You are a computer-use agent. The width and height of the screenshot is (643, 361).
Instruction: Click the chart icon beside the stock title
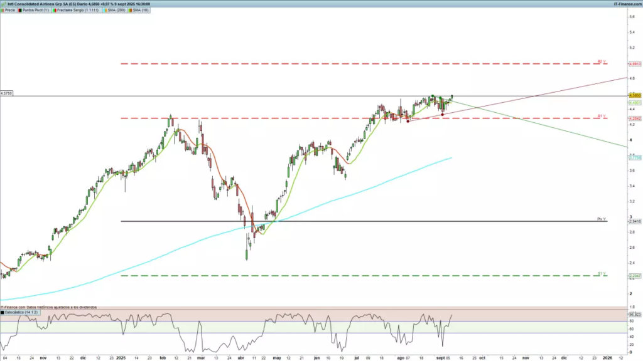(x=4, y=4)
